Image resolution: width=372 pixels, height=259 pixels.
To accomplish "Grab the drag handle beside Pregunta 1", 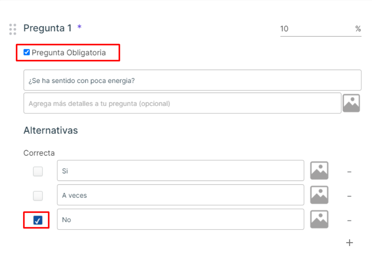I will [13, 29].
